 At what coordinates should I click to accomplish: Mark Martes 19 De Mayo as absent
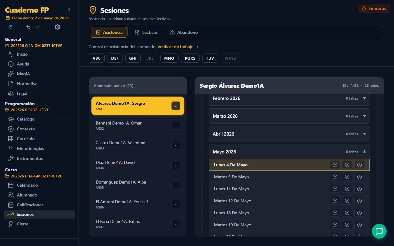(347, 225)
